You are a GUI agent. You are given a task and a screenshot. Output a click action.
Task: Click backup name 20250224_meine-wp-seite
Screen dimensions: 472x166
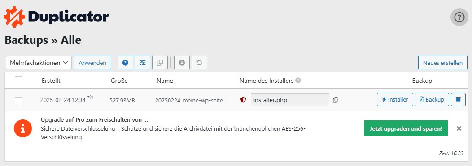coord(189,101)
